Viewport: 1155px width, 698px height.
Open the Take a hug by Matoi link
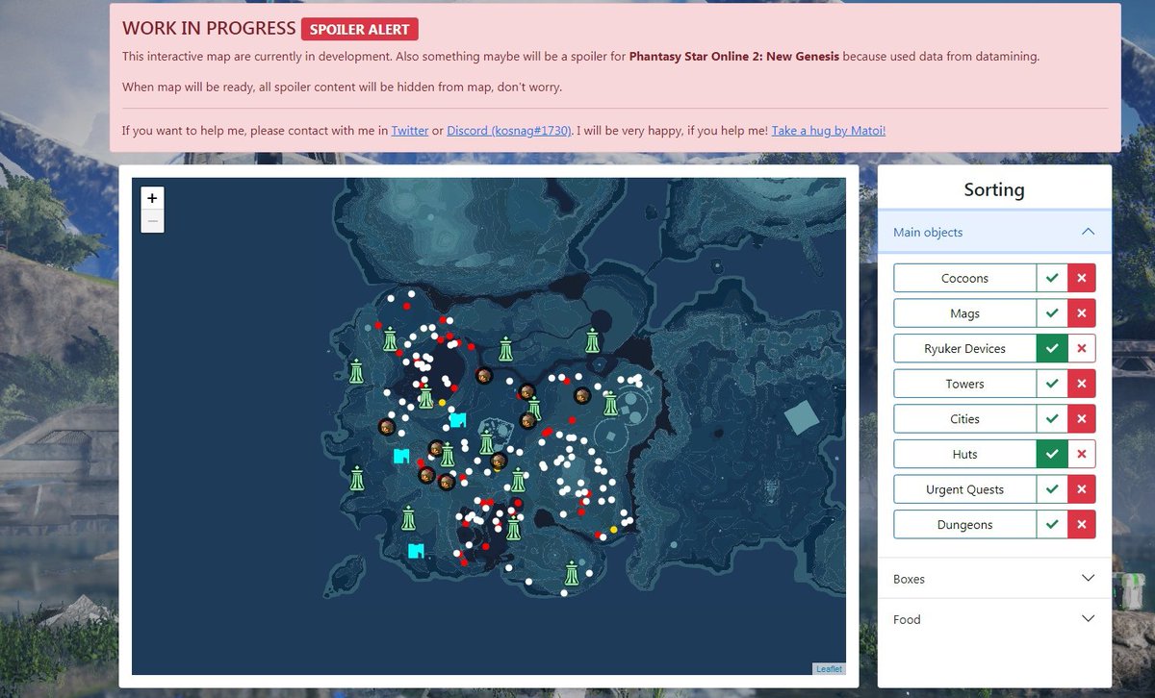coord(829,130)
